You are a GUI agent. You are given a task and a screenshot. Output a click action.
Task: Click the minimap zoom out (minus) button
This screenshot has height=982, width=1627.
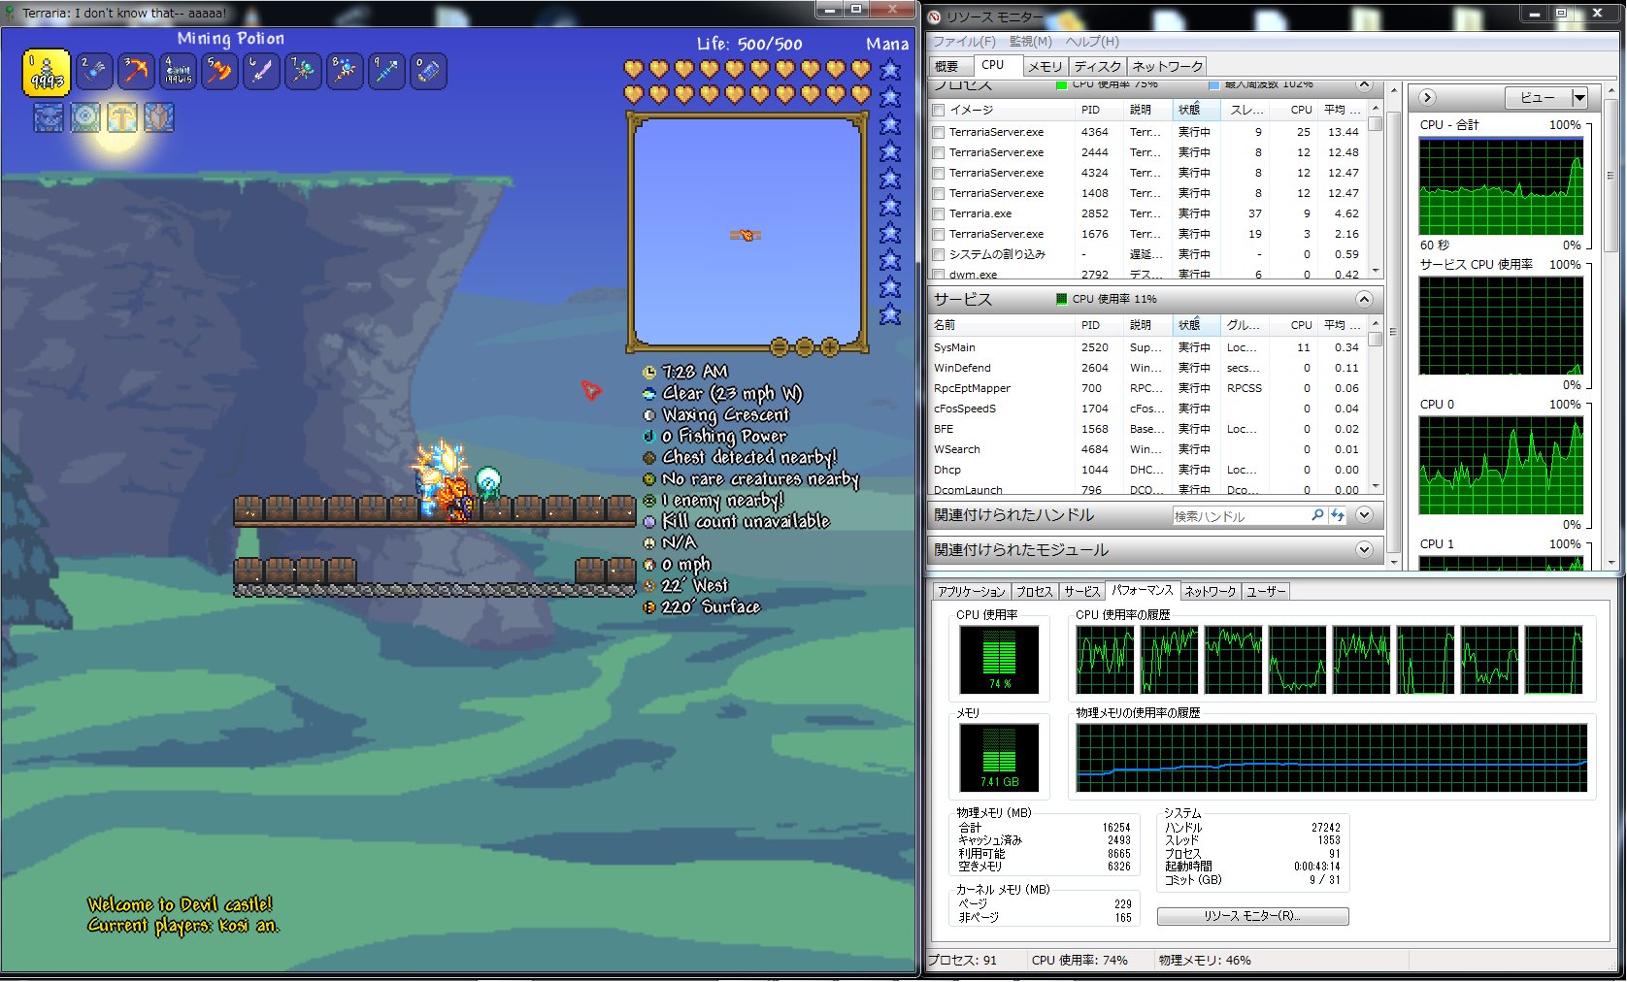click(805, 347)
